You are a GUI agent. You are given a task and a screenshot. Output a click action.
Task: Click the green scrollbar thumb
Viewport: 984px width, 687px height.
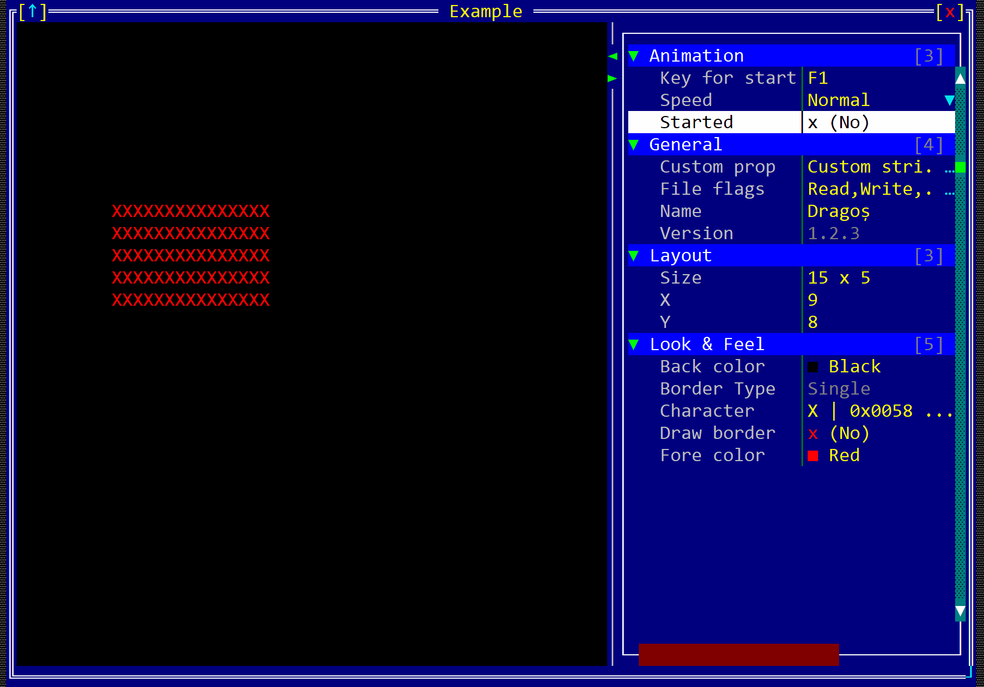point(960,167)
